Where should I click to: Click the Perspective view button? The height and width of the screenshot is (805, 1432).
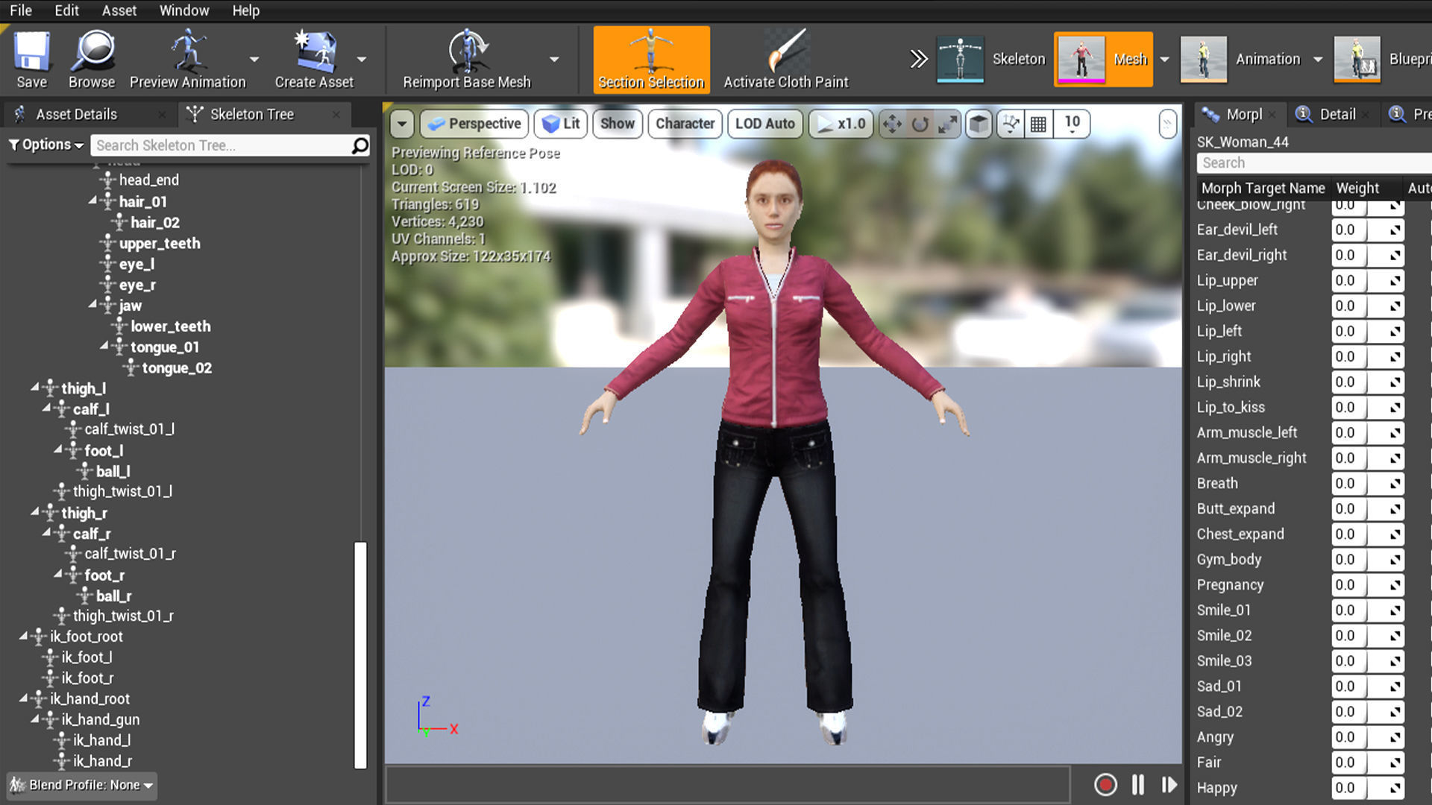(474, 124)
